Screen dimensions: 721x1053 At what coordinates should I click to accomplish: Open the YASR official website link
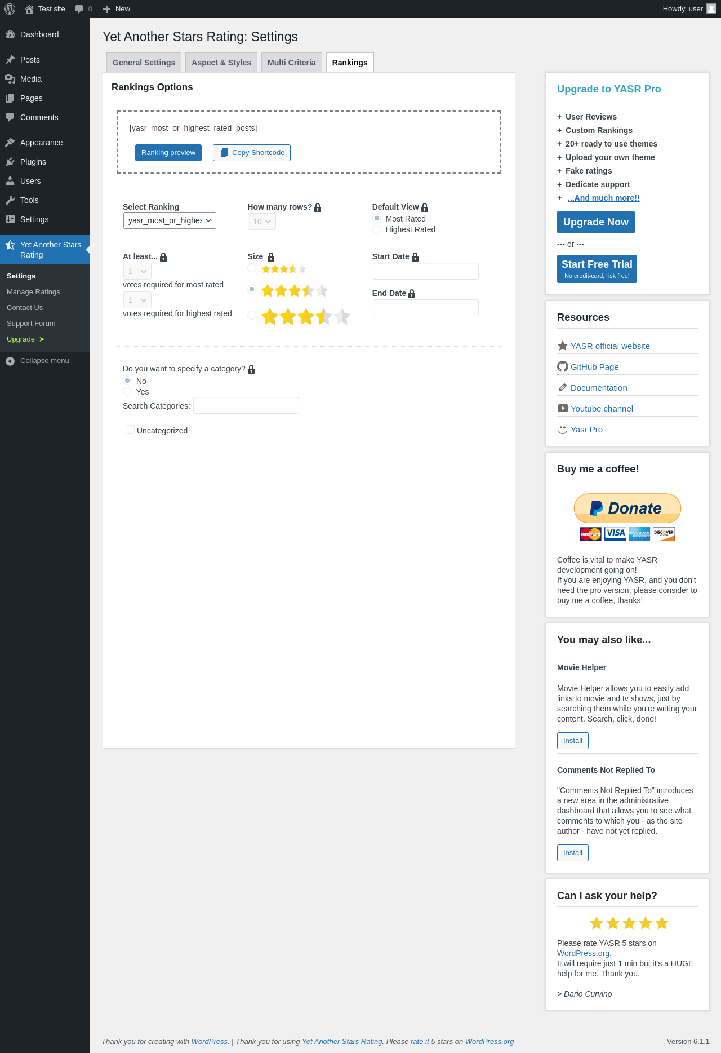[610, 346]
